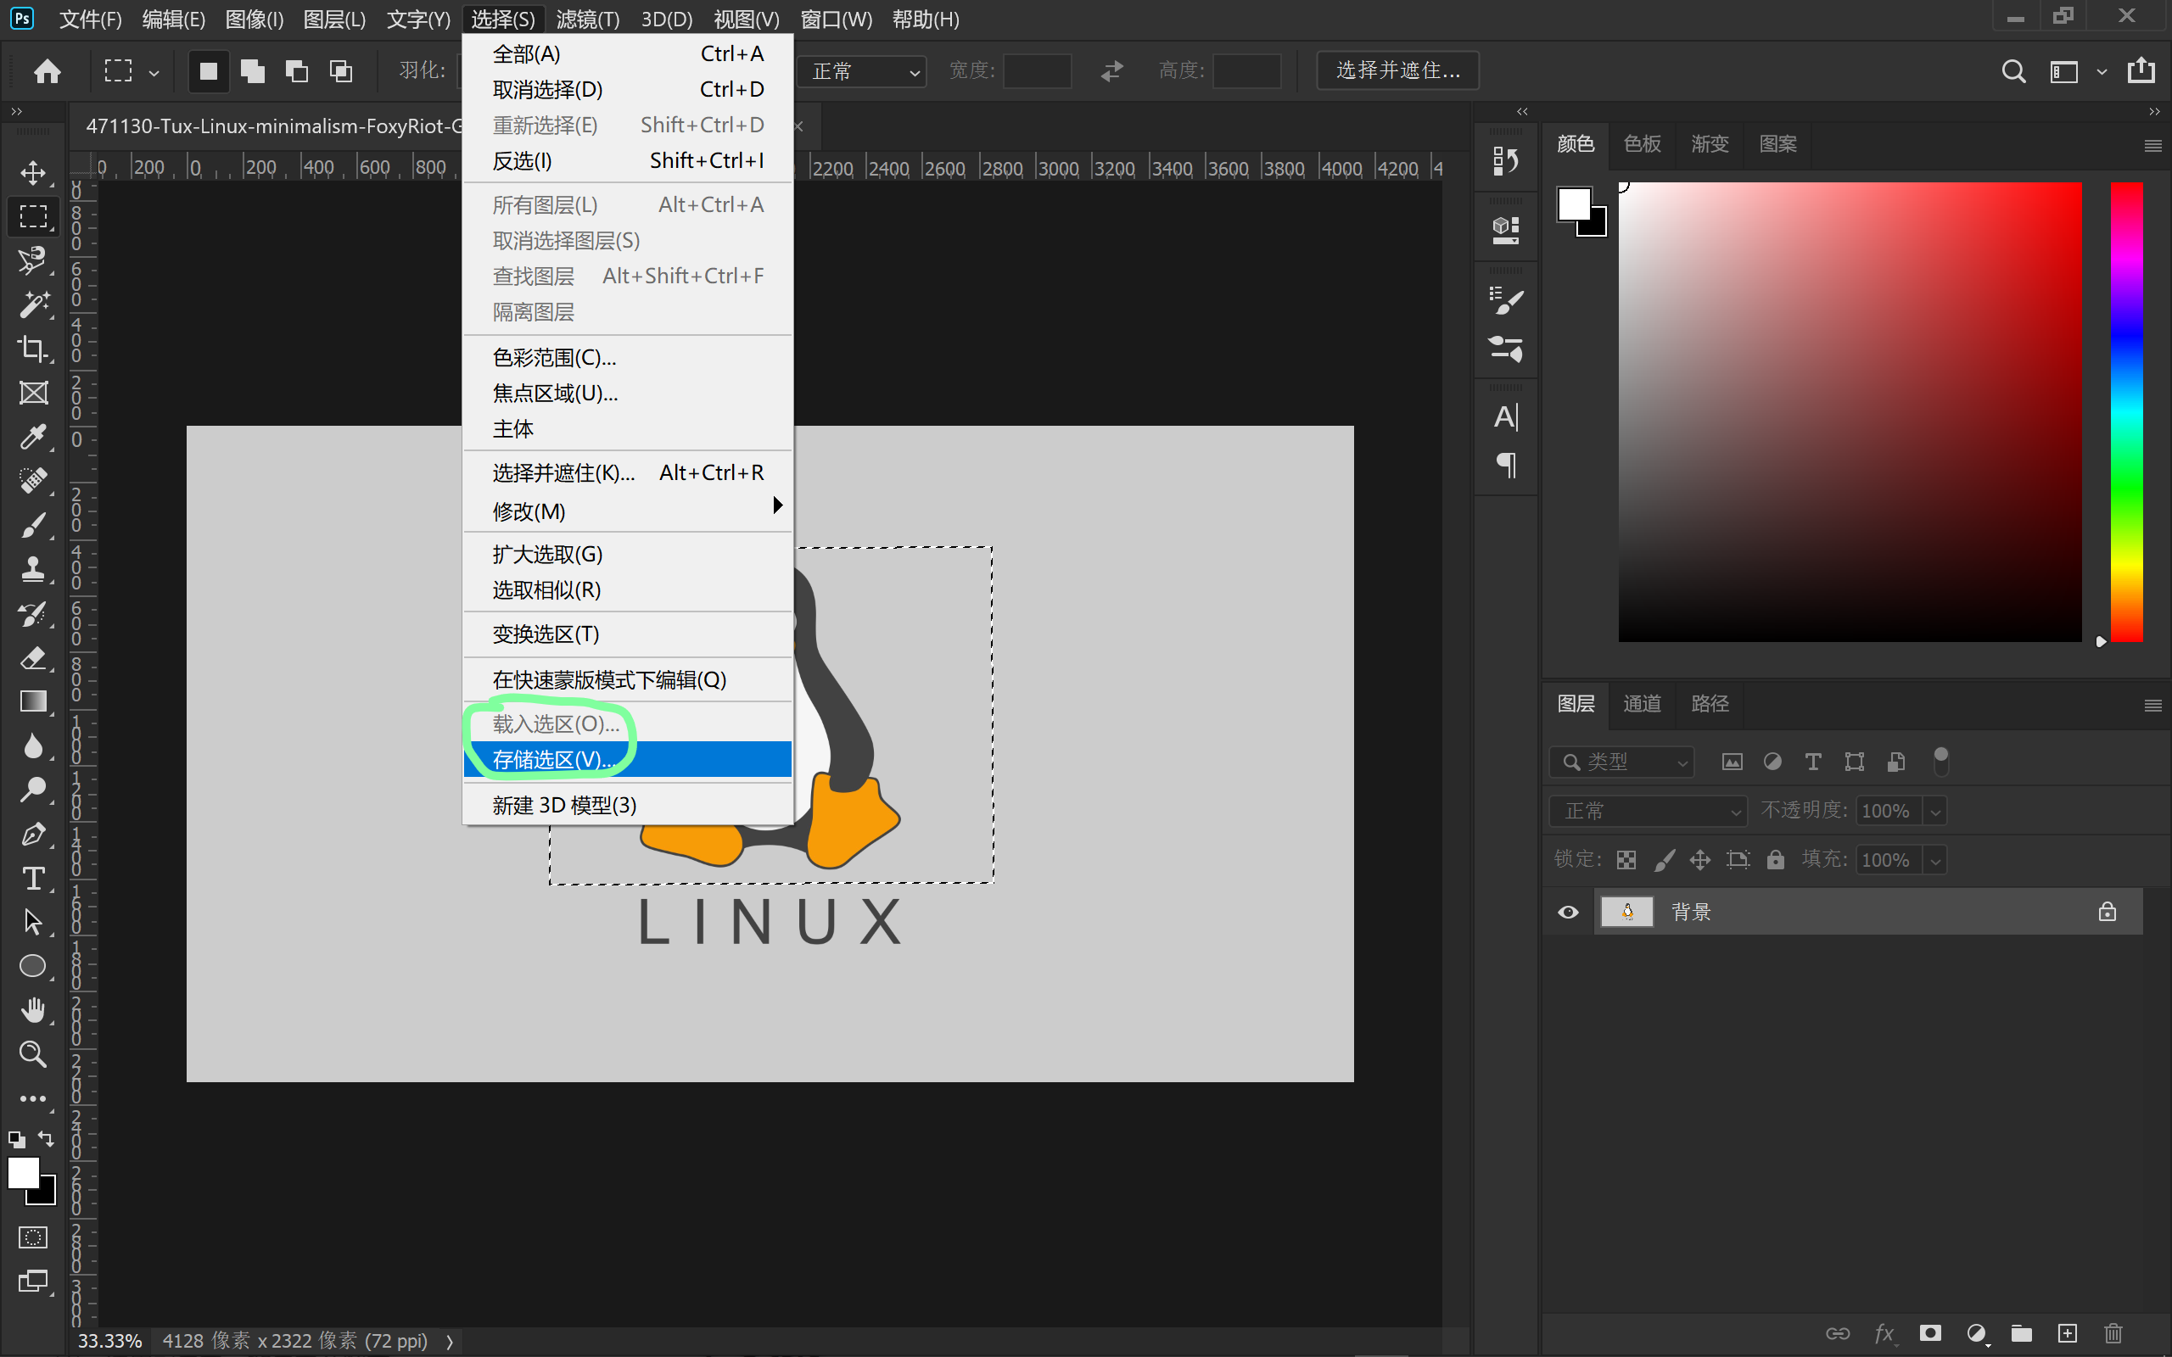The height and width of the screenshot is (1357, 2172).
Task: Select the Magic Wand tool
Action: pyautogui.click(x=33, y=305)
